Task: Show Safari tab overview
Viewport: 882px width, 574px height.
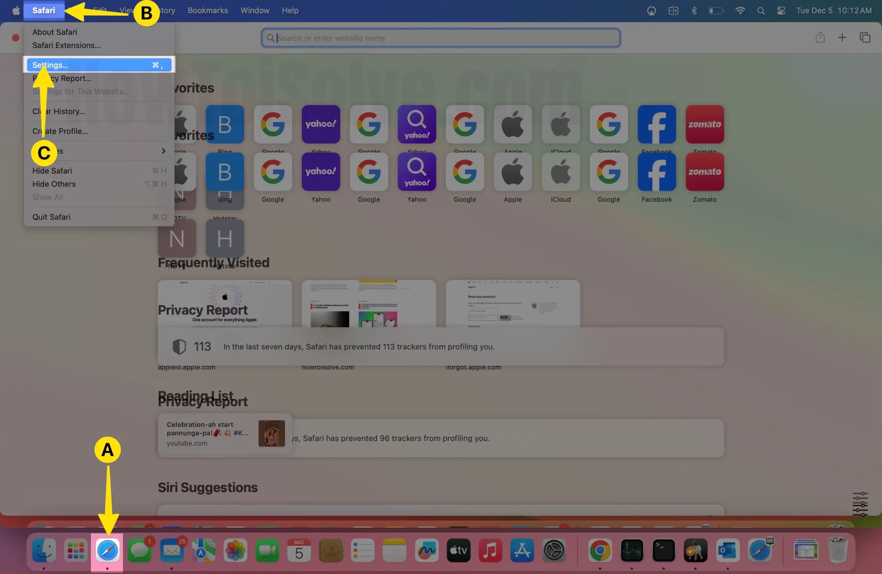Action: (x=865, y=38)
